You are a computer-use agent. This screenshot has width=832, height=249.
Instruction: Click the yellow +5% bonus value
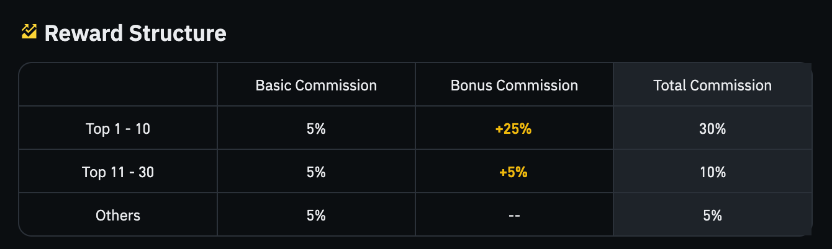pyautogui.click(x=513, y=172)
